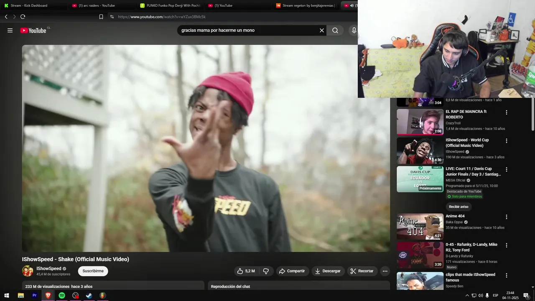The width and height of the screenshot is (535, 301).
Task: Open Baka Oppai channel link
Action: (x=454, y=222)
